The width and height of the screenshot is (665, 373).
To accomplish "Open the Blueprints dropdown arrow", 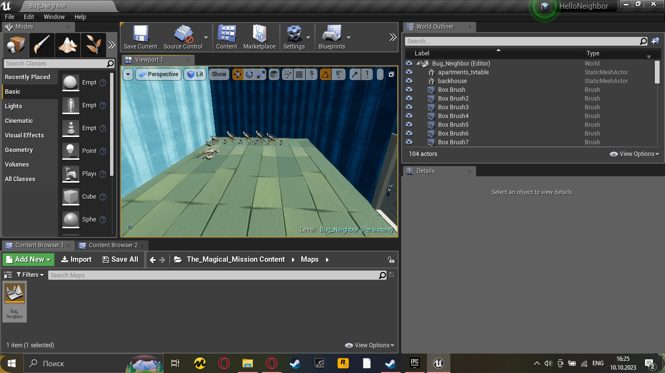I will (348, 37).
